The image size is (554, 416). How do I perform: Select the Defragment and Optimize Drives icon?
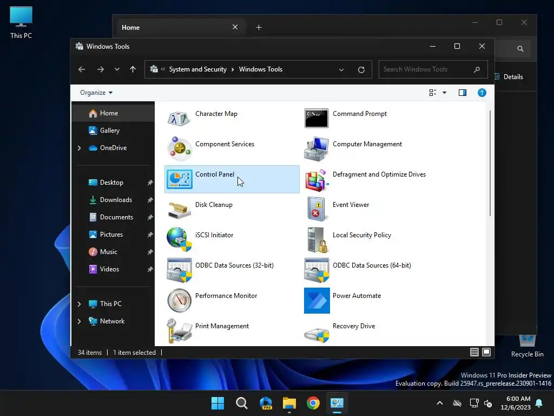(x=316, y=180)
